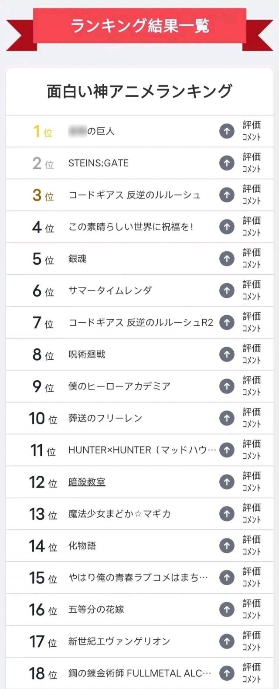Viewport: 279px width, 689px height.
Task: Click the 面白い神アニメランキング heading
Action: (x=139, y=91)
